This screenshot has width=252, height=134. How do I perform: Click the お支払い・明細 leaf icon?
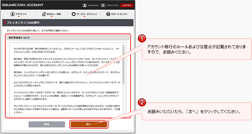[x=44, y=14]
